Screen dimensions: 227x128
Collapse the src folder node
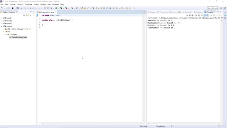tap(4, 32)
